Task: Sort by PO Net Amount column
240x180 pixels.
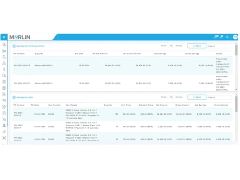Action: 100,54
